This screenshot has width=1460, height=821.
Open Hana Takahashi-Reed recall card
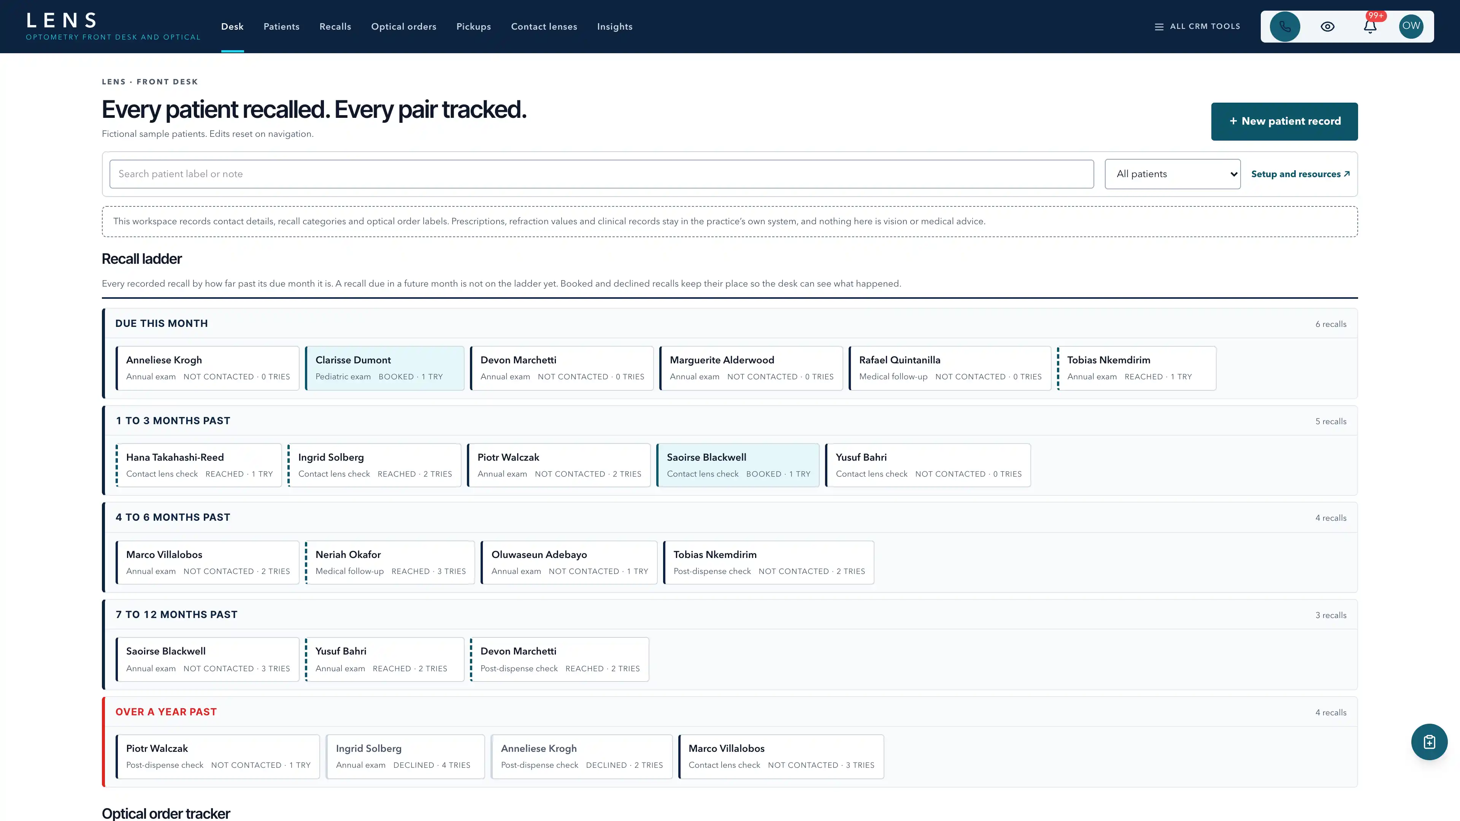pyautogui.click(x=199, y=465)
